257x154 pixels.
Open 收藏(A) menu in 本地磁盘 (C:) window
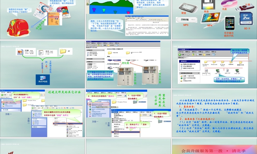200,52
